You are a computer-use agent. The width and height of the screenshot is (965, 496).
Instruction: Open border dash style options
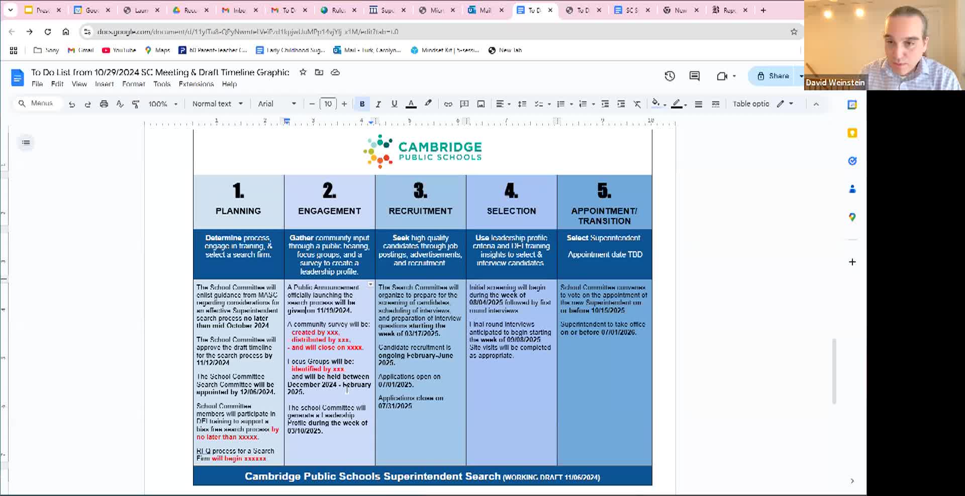[716, 104]
